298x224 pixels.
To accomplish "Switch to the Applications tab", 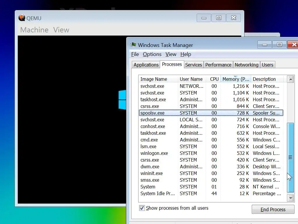I will coord(146,65).
